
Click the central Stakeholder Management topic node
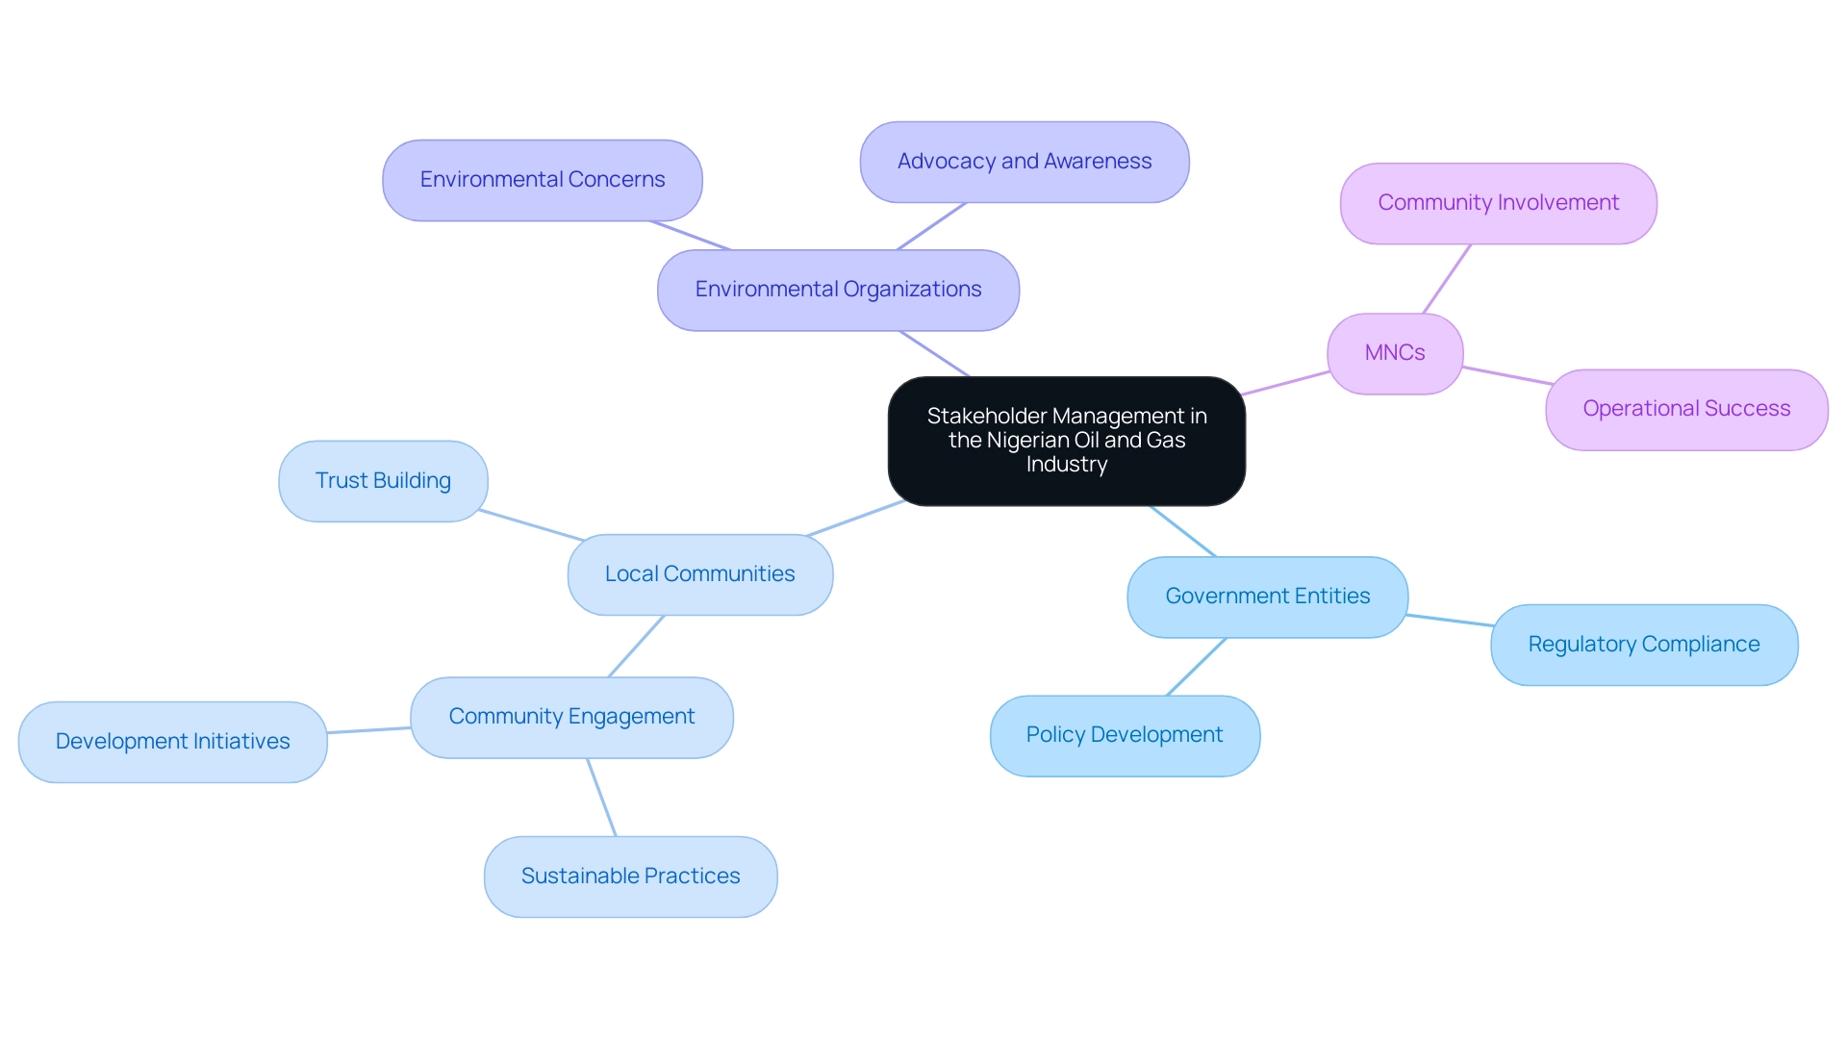pos(1066,442)
